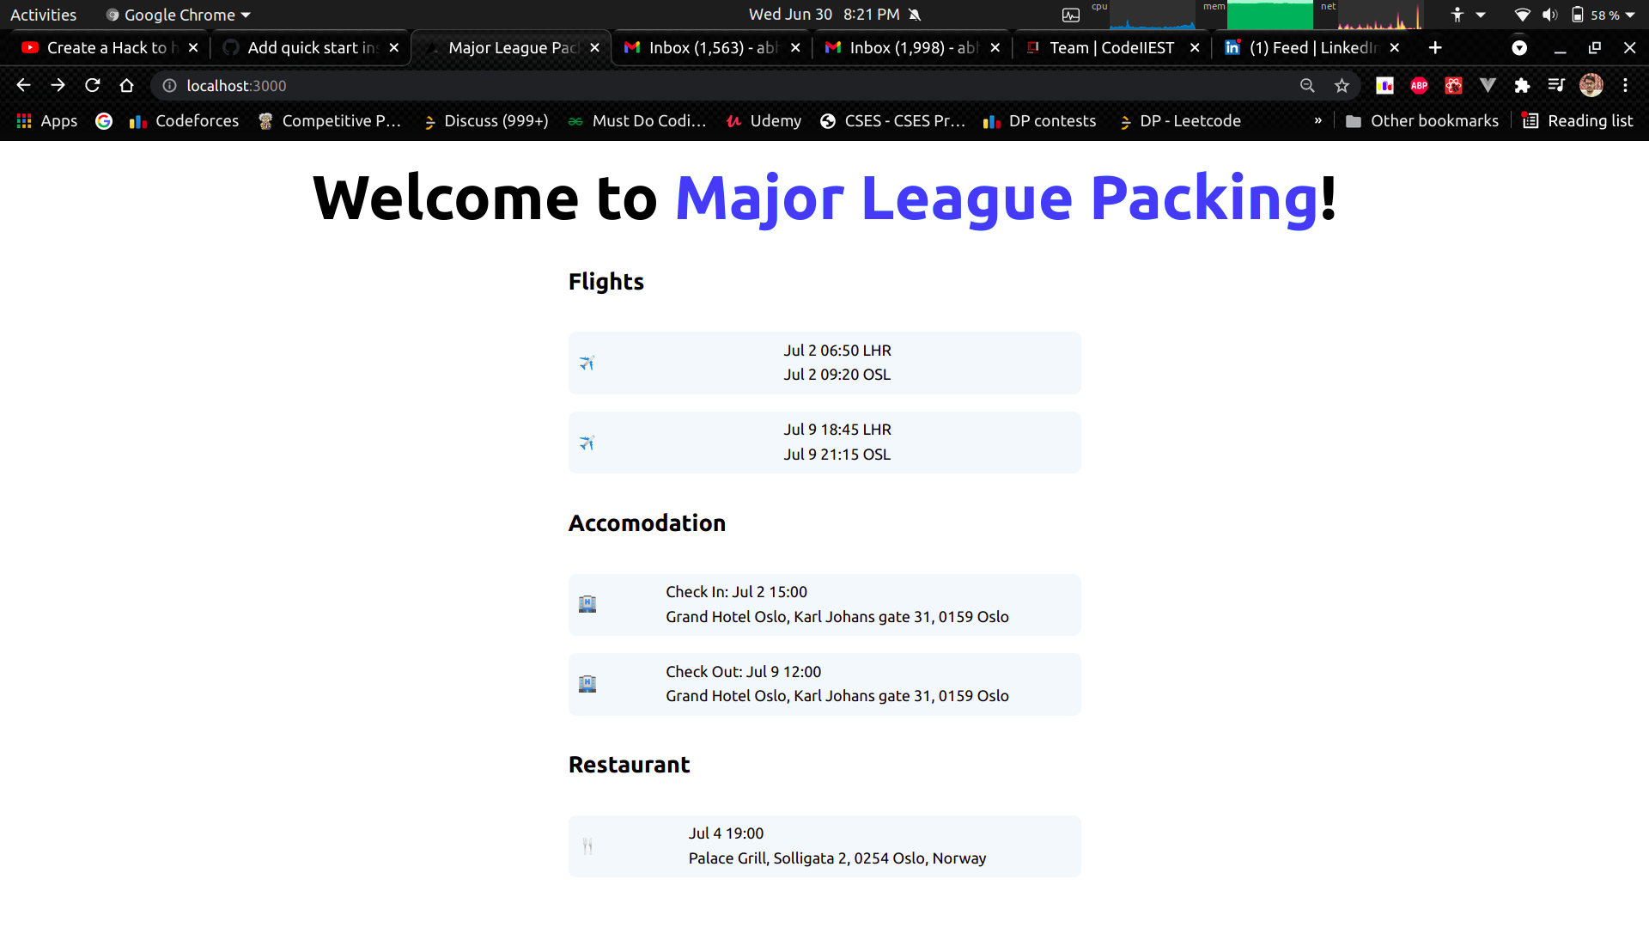The image size is (1649, 928).
Task: Bookmark this page with the star icon
Action: [x=1342, y=85]
